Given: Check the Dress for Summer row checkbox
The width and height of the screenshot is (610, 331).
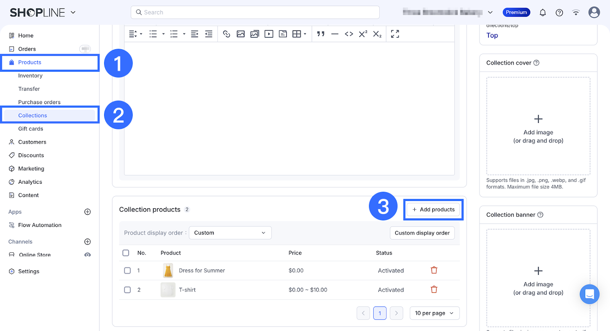Looking at the screenshot, I should tap(127, 270).
